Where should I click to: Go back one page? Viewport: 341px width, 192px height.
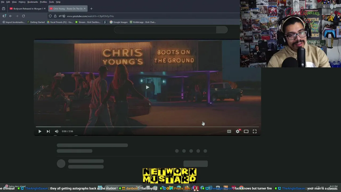(11, 16)
